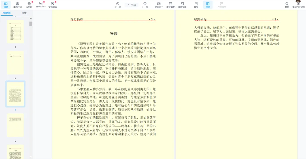Click the 绿野仙踪 header on left page

[x=77, y=19]
